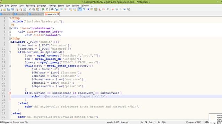222x124 pixels.
Task: Undo the last edit using green arrow
Action: [x=43, y=9]
